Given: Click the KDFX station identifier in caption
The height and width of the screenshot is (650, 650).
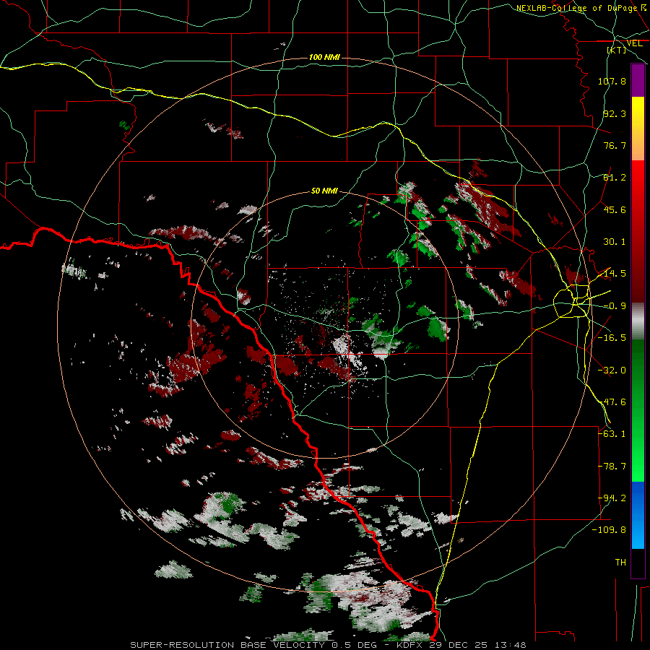Looking at the screenshot, I should pos(410,645).
